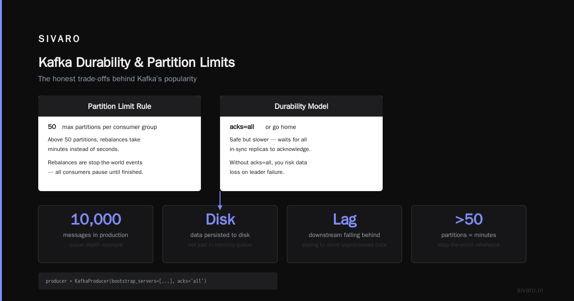Click 'stop-the-world rebalance' caption
574x301 pixels.
click(469, 245)
